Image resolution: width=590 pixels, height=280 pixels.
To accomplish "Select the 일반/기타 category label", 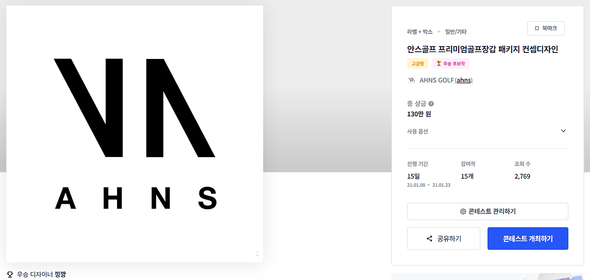I will click(456, 32).
